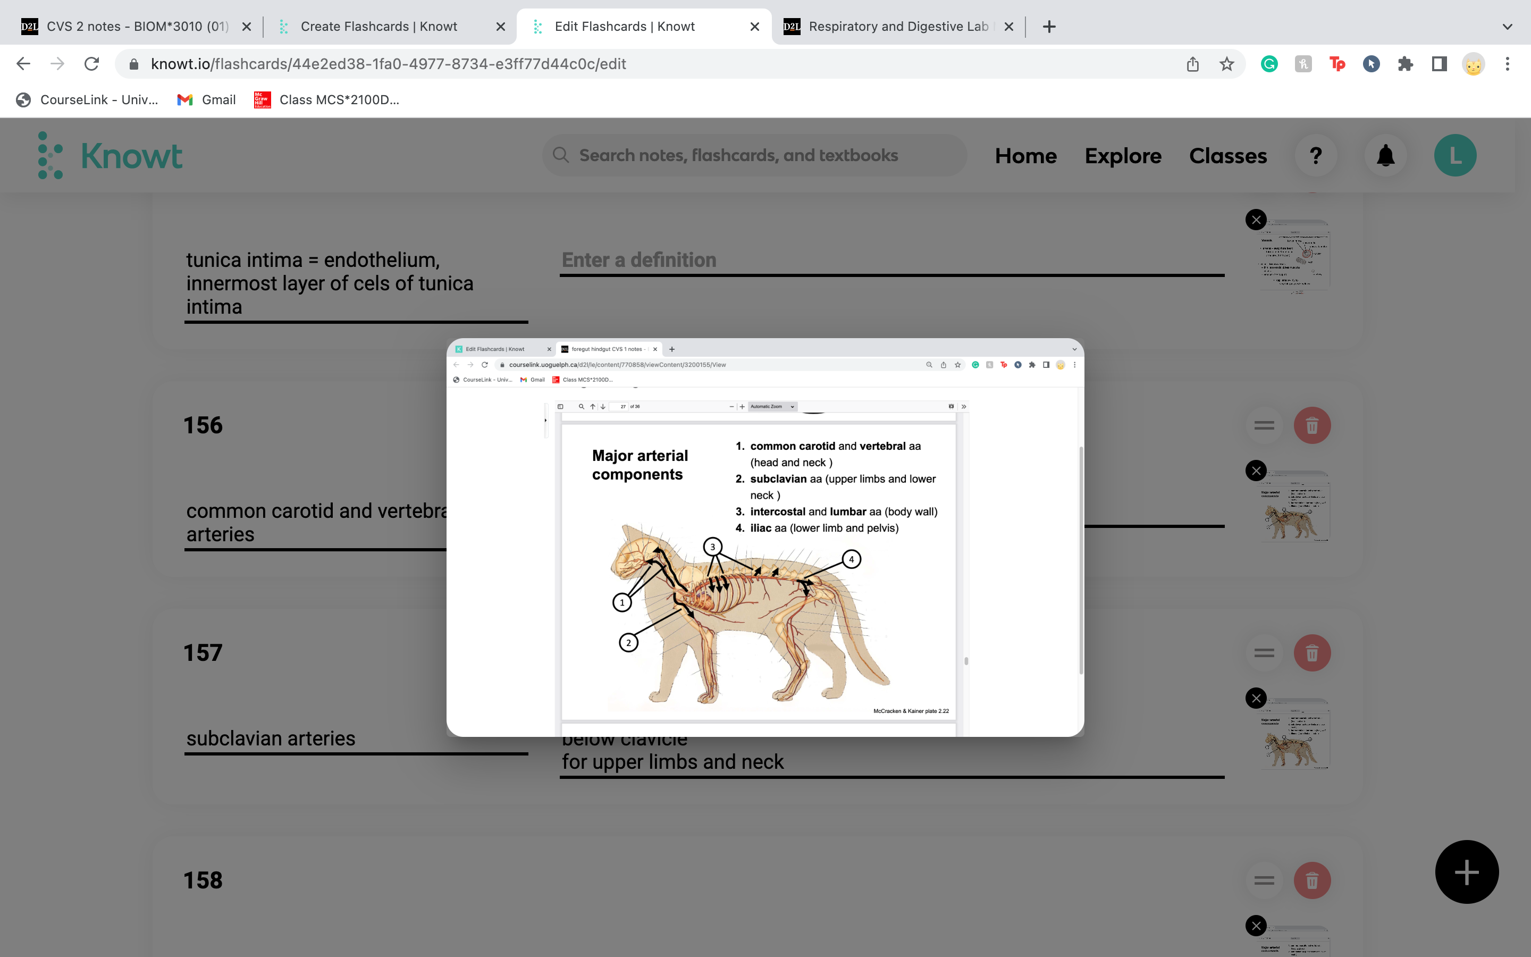Switch to CVS 2 notes tab
Viewport: 1531px width, 957px height.
[x=137, y=27]
